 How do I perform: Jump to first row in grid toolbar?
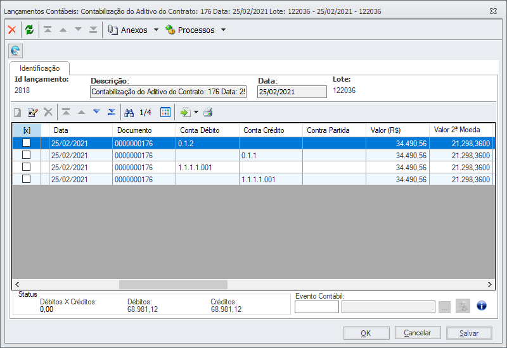(66, 112)
